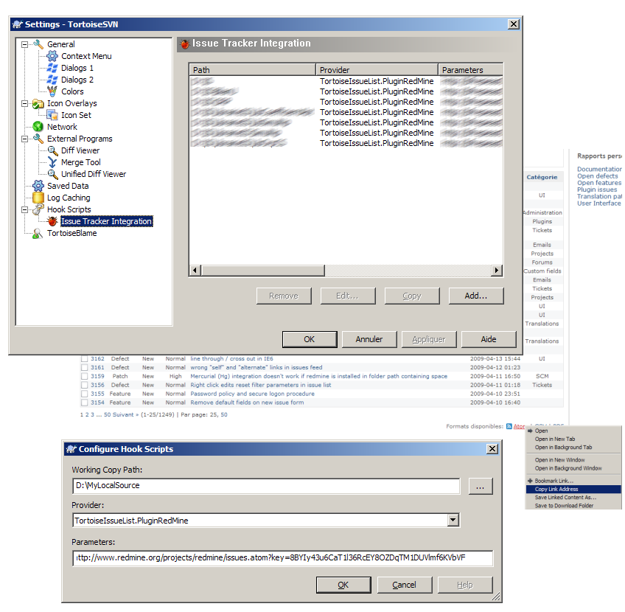Open the Provider dropdown in Configure Hook Scripts

coord(453,520)
